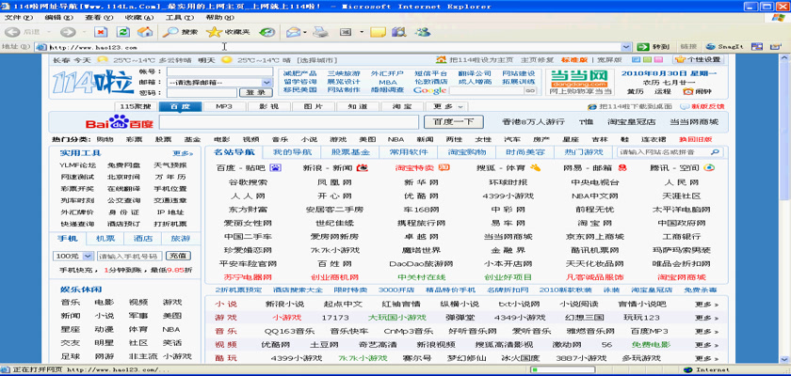Viewport: 791px width, 376px height.
Task: Open 个性设置 personalization button
Action: tap(699, 59)
